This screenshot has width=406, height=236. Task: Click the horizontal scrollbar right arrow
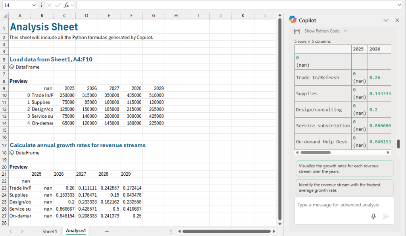[x=274, y=231]
